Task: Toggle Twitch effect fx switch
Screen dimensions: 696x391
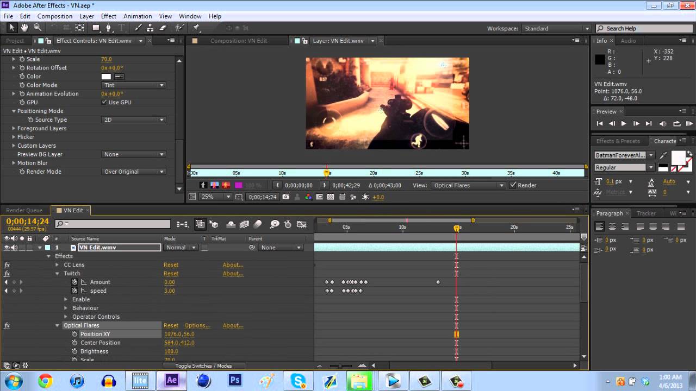Action: [x=7, y=274]
